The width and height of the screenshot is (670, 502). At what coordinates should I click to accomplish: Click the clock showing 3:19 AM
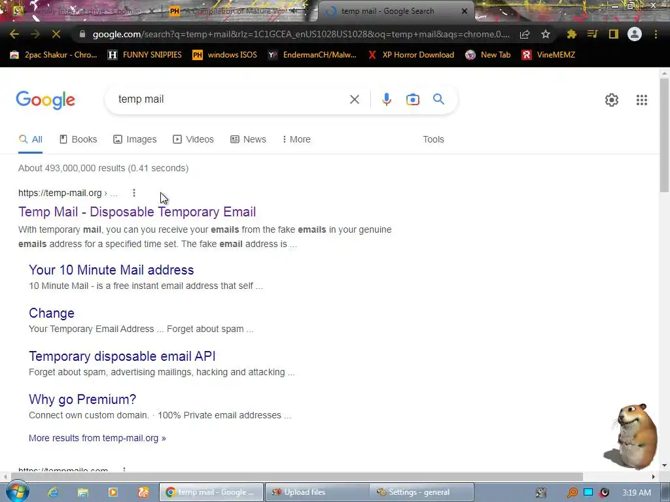637,493
